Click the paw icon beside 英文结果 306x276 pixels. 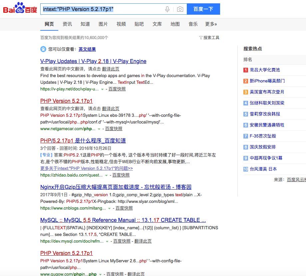tap(43, 49)
